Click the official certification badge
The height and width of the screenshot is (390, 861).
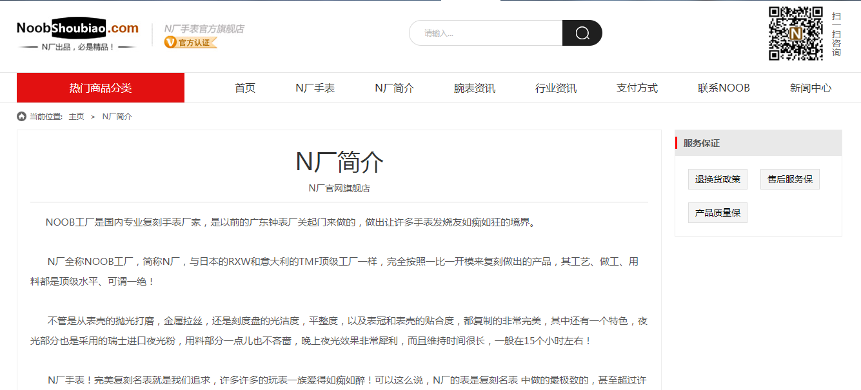click(x=190, y=43)
